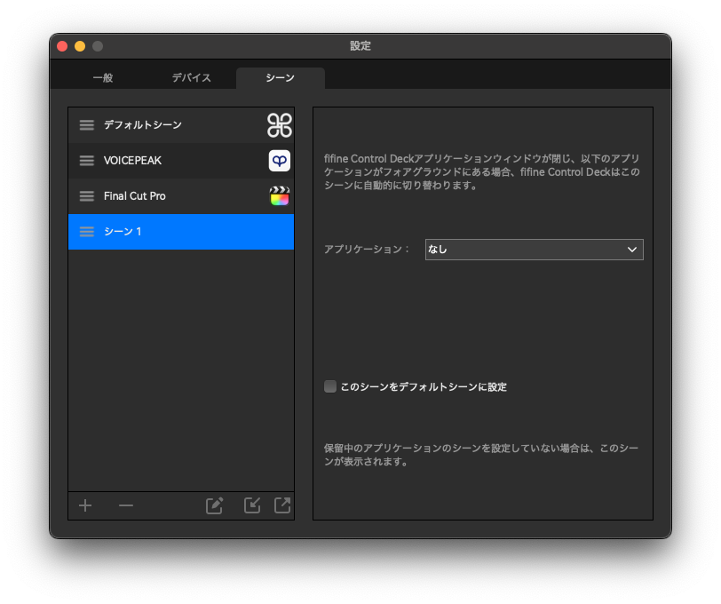The height and width of the screenshot is (604, 721).
Task: Click the drag handle next to Final Cut Pro
Action: pos(86,195)
